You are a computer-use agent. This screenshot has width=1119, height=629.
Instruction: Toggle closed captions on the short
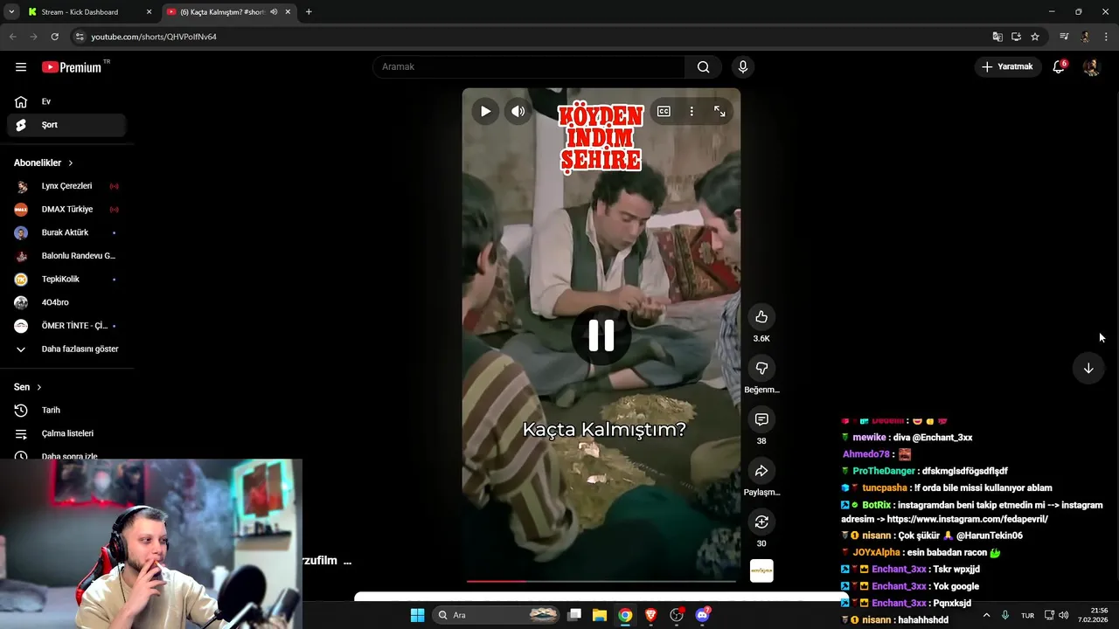pos(664,112)
